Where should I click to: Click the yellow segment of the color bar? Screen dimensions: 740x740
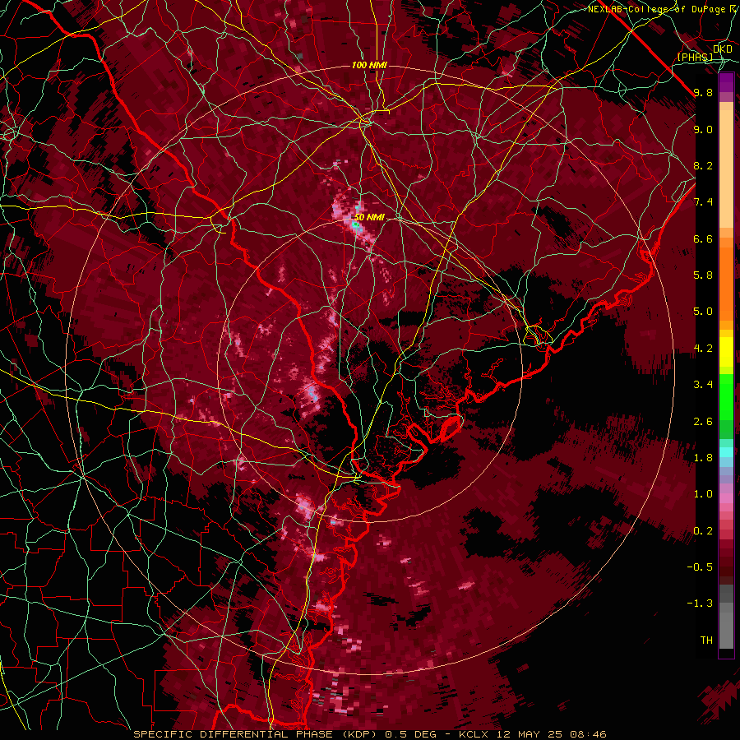[726, 352]
